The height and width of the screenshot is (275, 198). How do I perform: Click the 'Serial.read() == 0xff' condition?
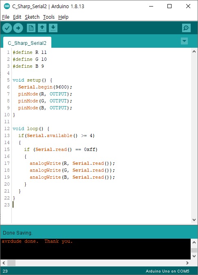pos(65,149)
